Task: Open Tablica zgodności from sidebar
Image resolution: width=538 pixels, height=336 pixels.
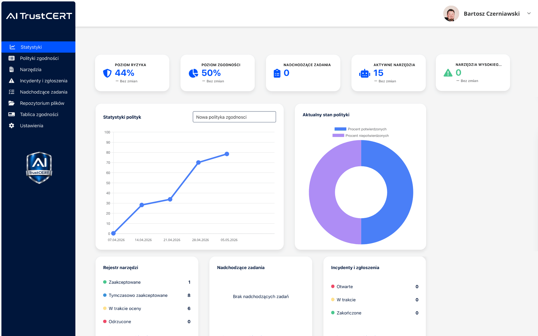Action: (x=38, y=114)
